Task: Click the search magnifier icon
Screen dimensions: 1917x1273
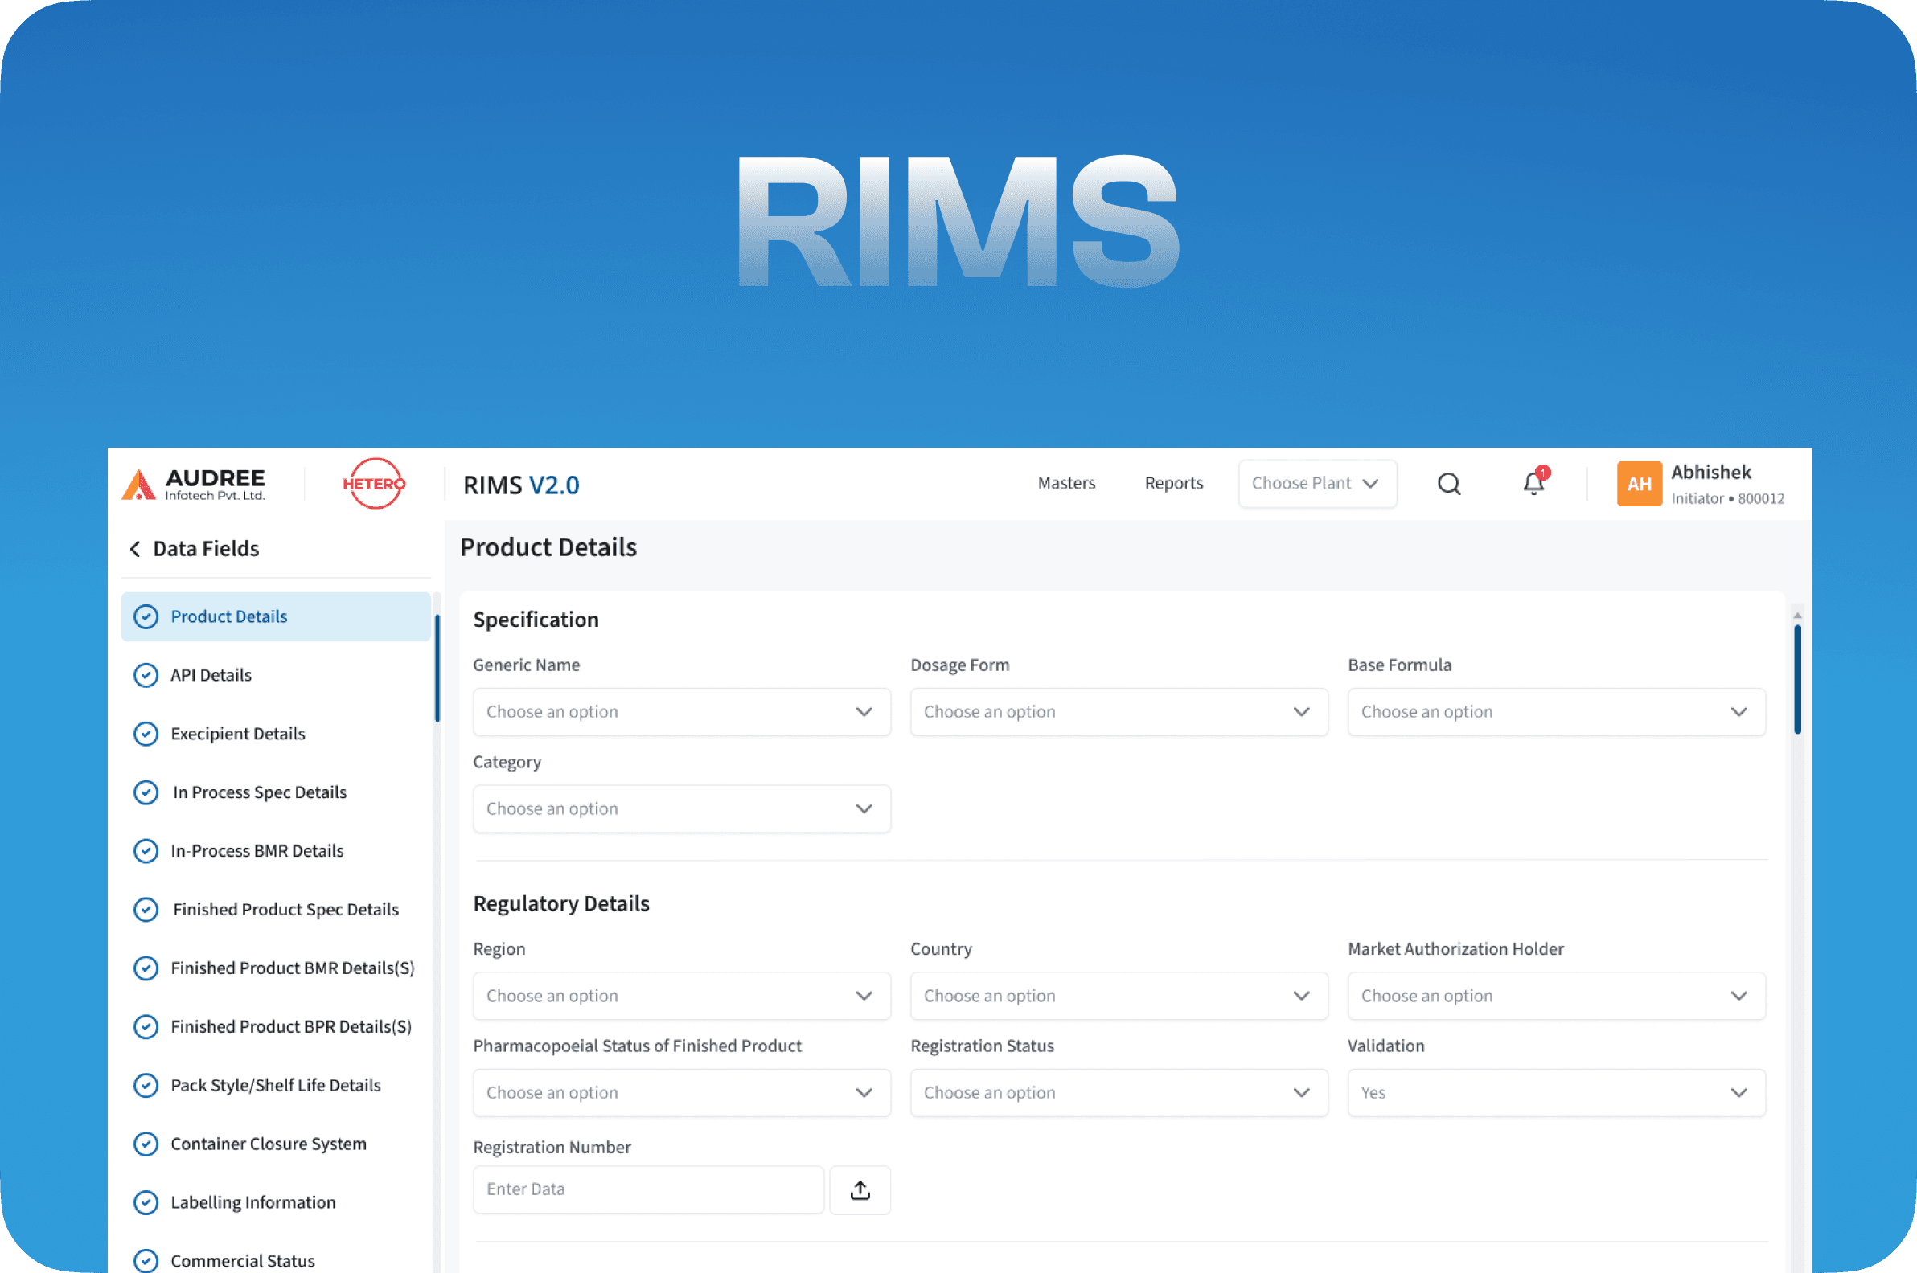Action: 1448,484
